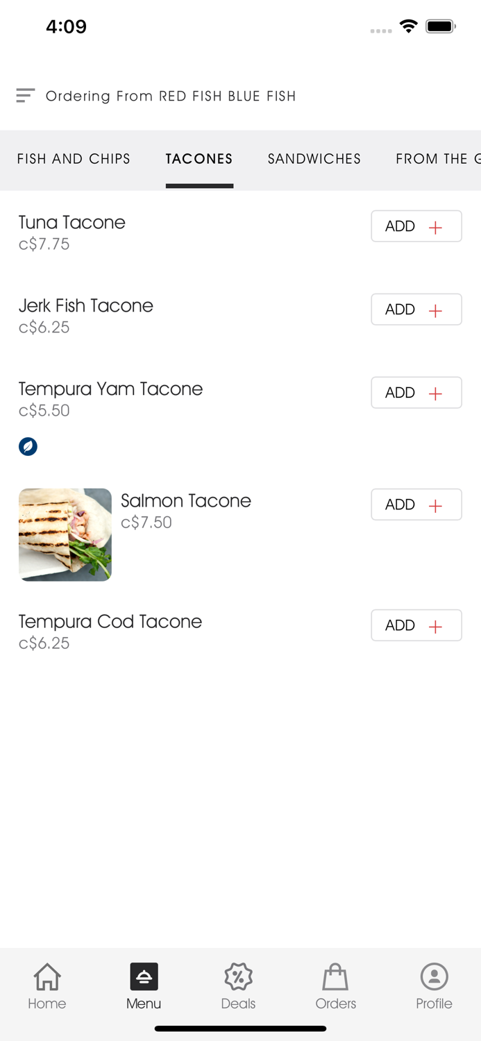The height and width of the screenshot is (1041, 481).
Task: Click the dietary badge under Tempura Yam Tacone
Action: 28,446
